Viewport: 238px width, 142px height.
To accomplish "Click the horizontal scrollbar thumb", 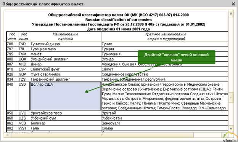I will [102, 135].
